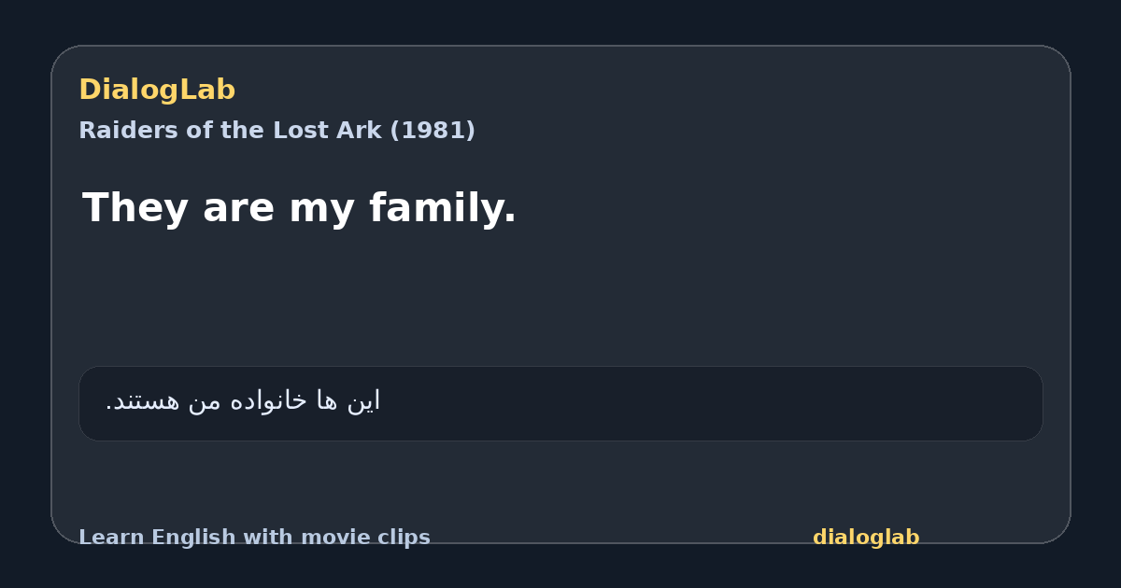Select the word "family." in the quote
Viewport: 1121px width, 588px height.
coord(443,208)
